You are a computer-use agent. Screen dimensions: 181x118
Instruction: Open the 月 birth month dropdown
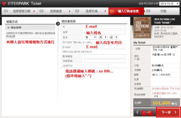click(x=103, y=37)
